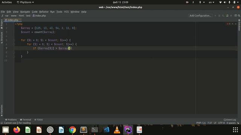Open the Favorites tool window stripe
241x135 pixels.
(x=2, y=111)
